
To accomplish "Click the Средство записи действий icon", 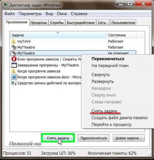I will coord(14,83).
